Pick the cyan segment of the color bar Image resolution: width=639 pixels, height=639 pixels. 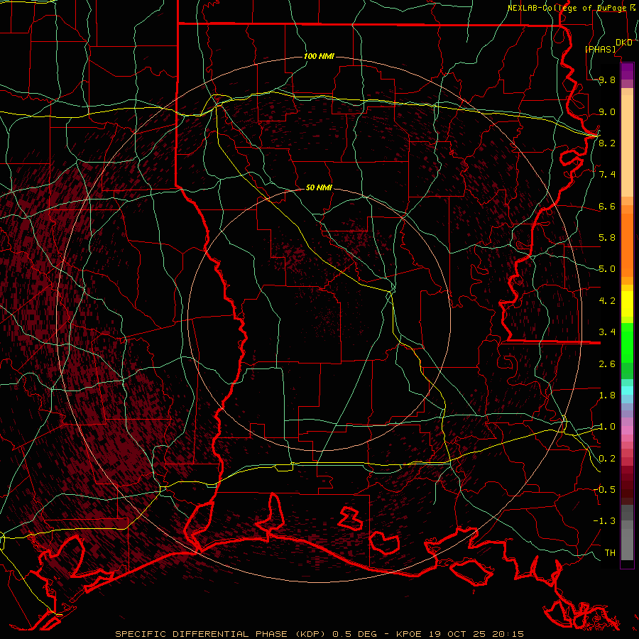(x=627, y=390)
